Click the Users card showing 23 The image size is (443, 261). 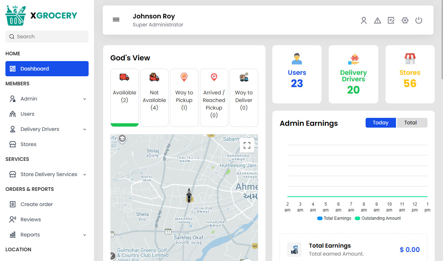click(297, 74)
